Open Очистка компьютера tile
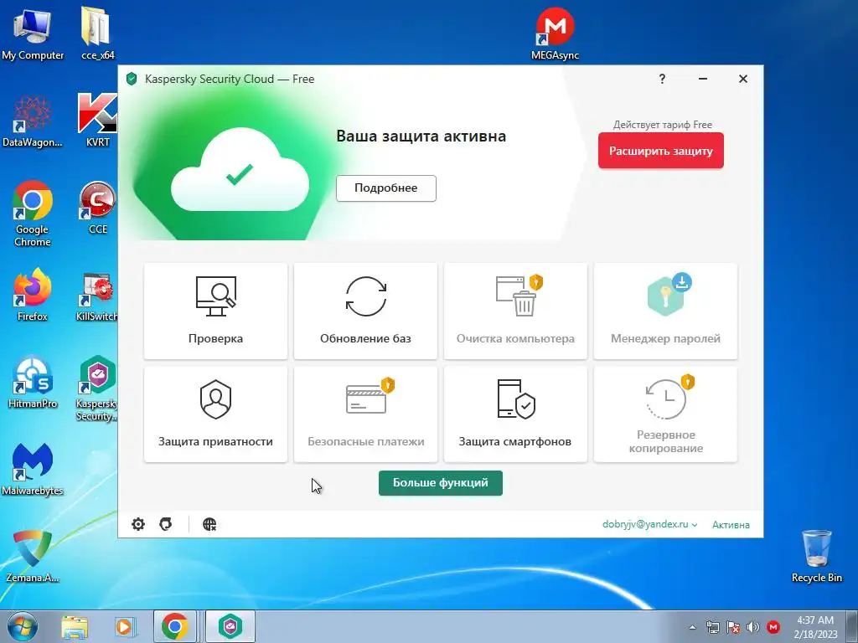The height and width of the screenshot is (643, 858). point(515,311)
